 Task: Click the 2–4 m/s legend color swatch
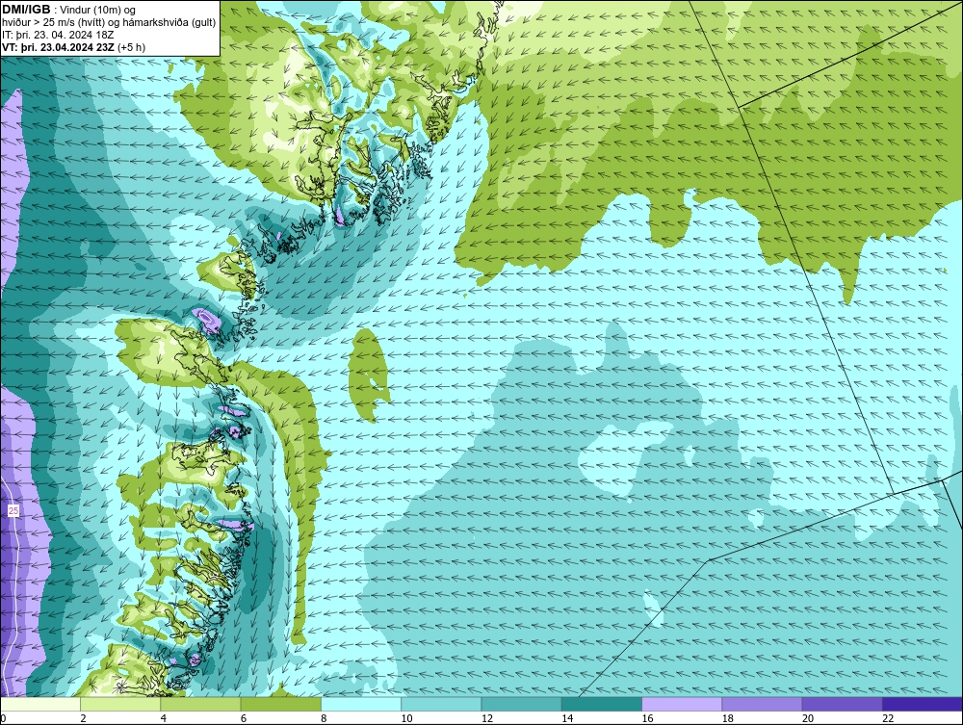click(x=120, y=704)
